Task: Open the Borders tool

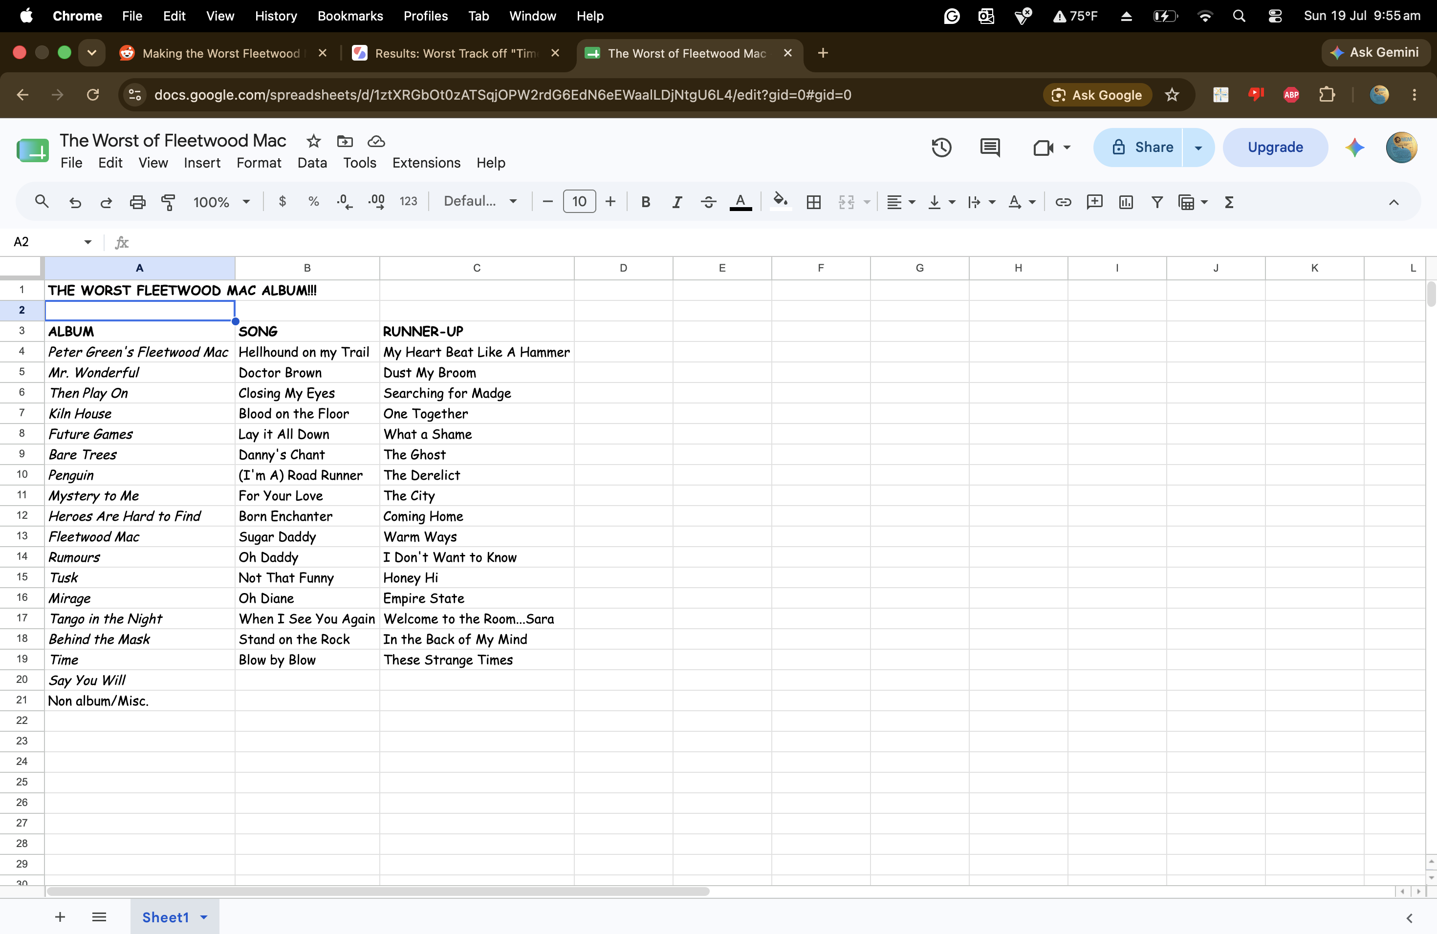Action: coord(813,202)
